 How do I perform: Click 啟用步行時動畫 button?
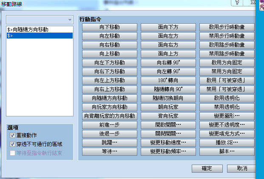(x=227, y=27)
